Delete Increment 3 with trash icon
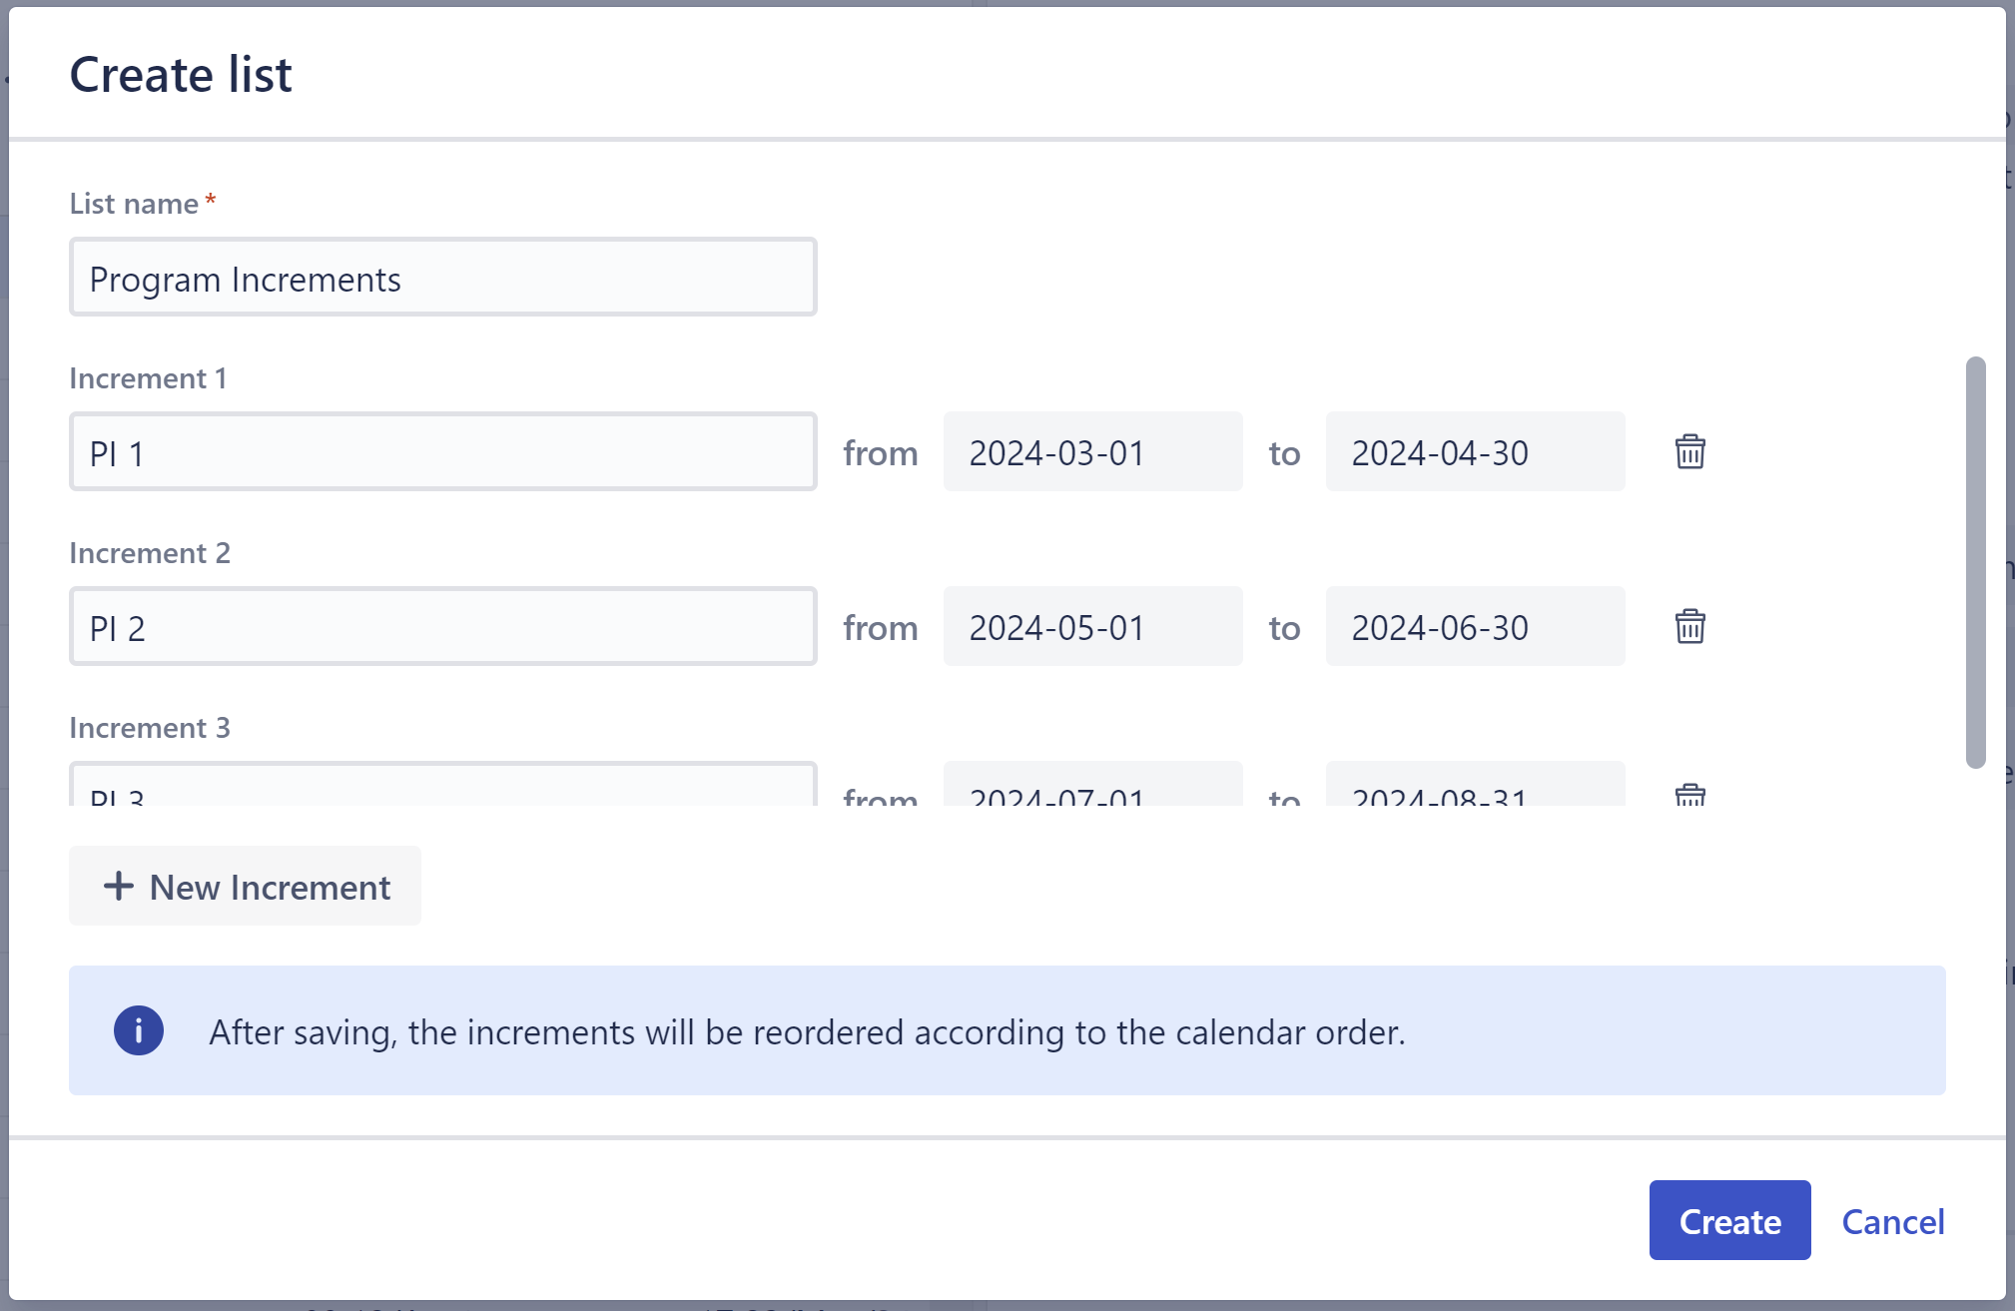 tap(1689, 795)
